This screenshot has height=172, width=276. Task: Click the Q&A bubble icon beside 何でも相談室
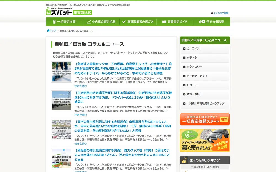pos(202,21)
